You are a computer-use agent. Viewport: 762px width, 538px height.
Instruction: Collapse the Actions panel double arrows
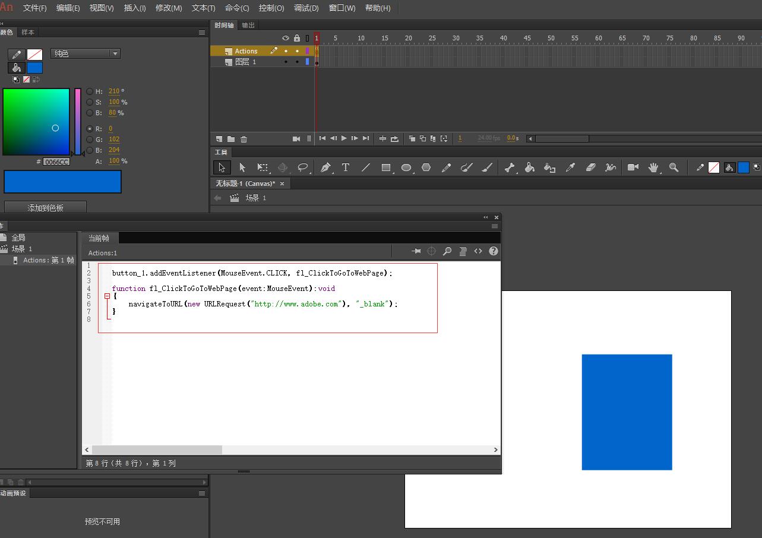tap(486, 217)
